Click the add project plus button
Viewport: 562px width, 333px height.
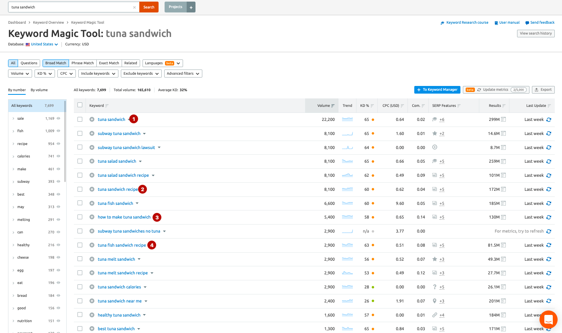click(x=191, y=7)
